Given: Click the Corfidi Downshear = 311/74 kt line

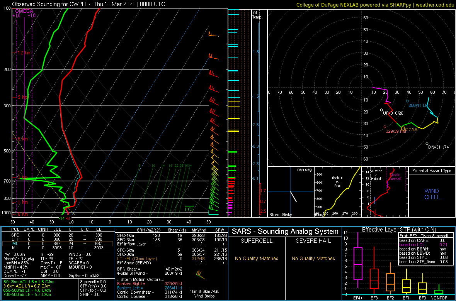Looking at the screenshot, I should [x=150, y=292].
